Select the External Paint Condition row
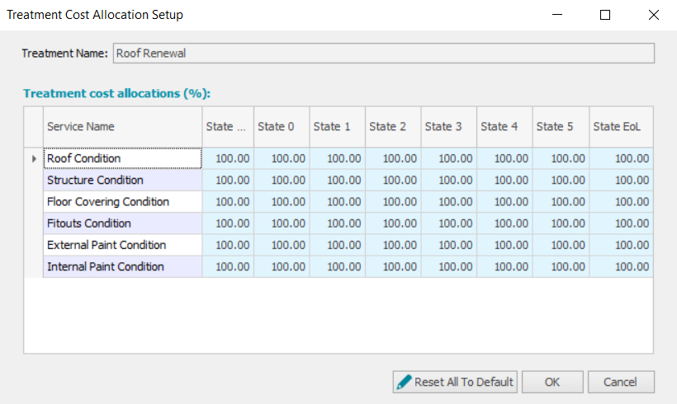Screen dimensions: 677x404 tap(122, 245)
